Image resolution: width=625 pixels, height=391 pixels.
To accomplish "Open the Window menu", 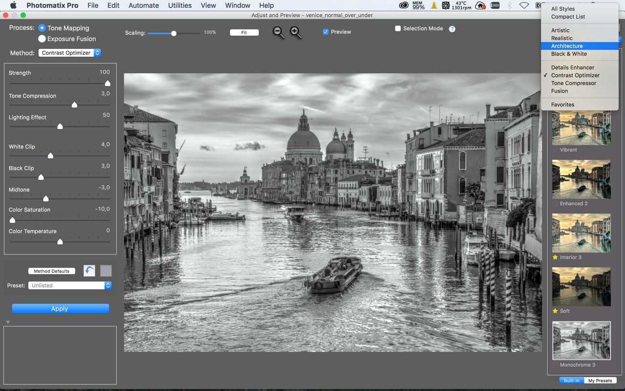I will (x=238, y=5).
